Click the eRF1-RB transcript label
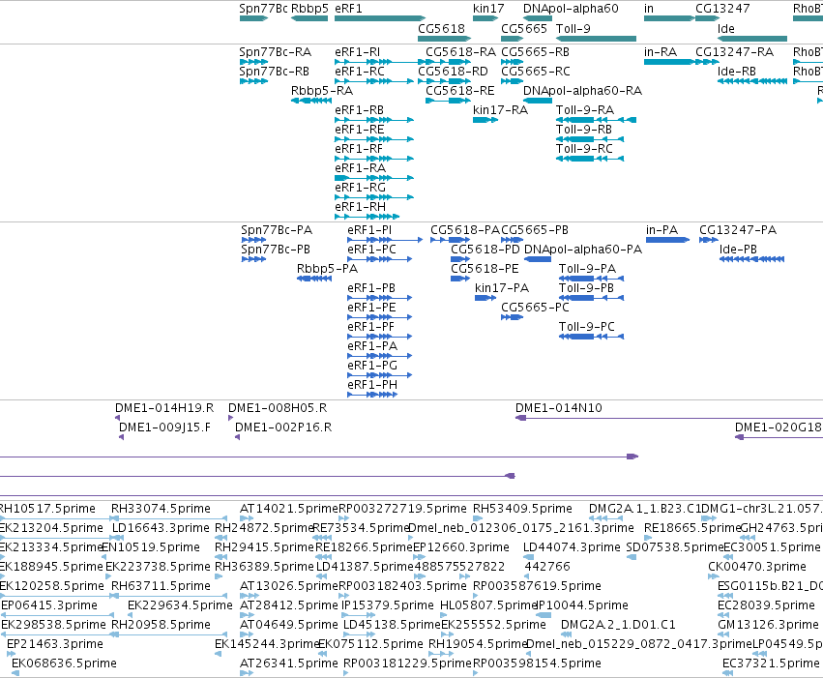Screen dimensions: 823x678 tap(359, 109)
